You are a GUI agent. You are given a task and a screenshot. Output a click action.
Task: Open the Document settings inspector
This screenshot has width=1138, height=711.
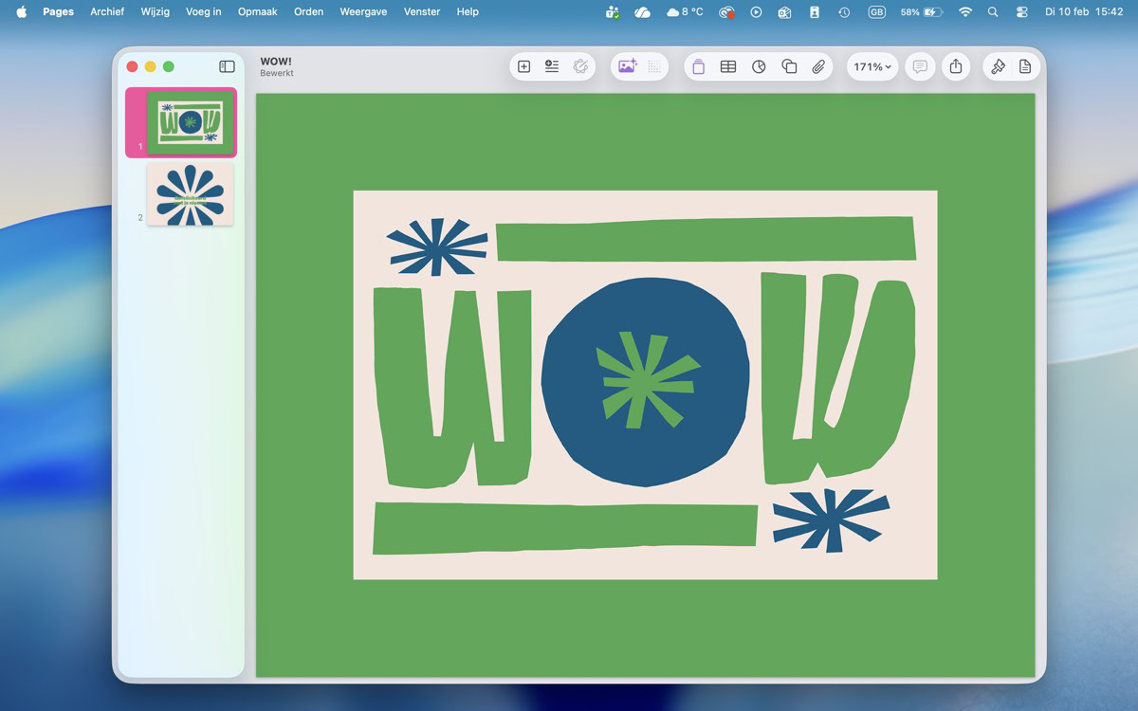coord(1025,66)
